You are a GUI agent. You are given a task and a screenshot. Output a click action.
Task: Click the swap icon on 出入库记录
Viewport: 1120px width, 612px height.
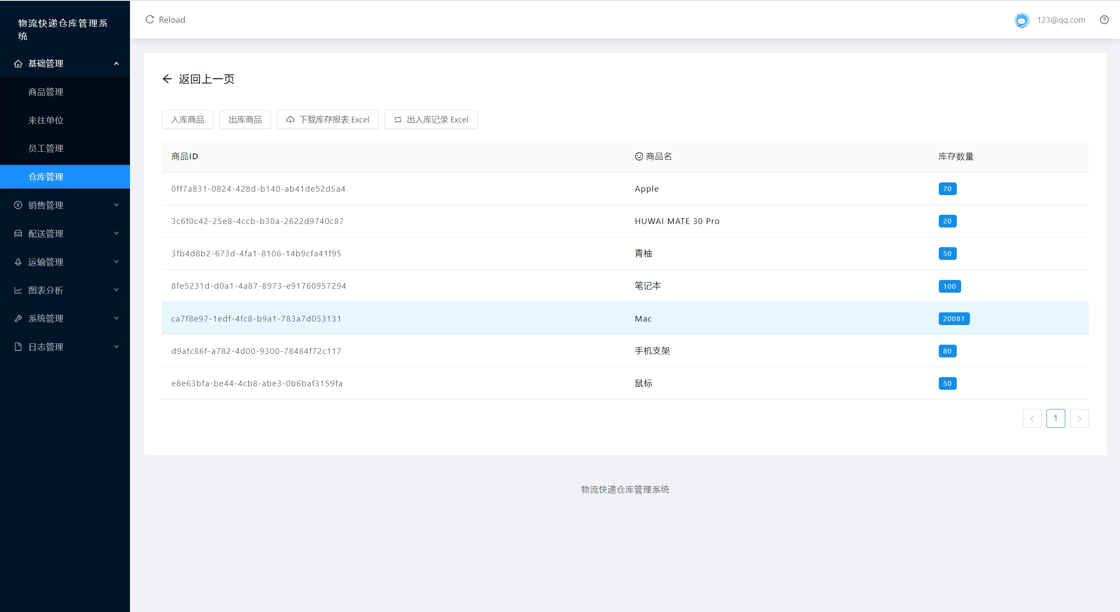point(398,120)
